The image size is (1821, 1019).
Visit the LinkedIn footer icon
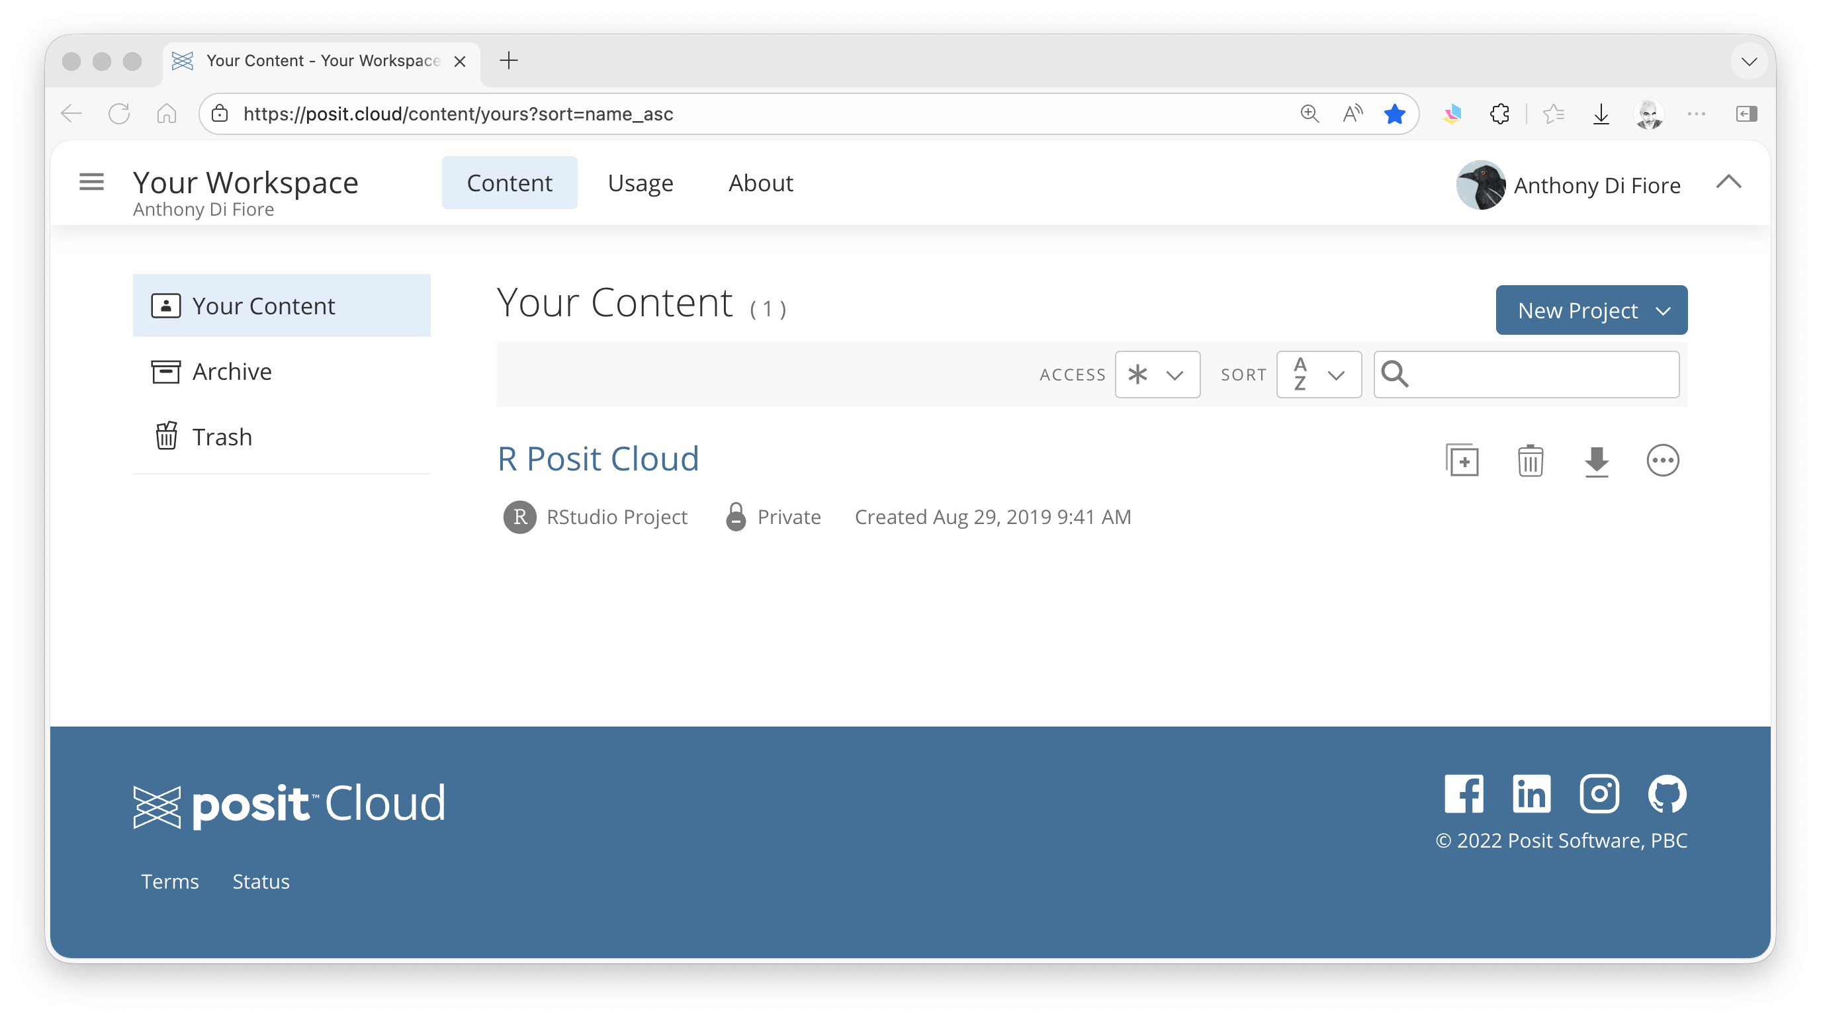click(x=1531, y=793)
